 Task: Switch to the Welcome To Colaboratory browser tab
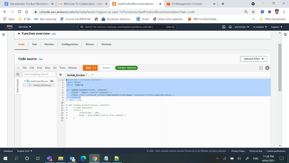coord(83,4)
